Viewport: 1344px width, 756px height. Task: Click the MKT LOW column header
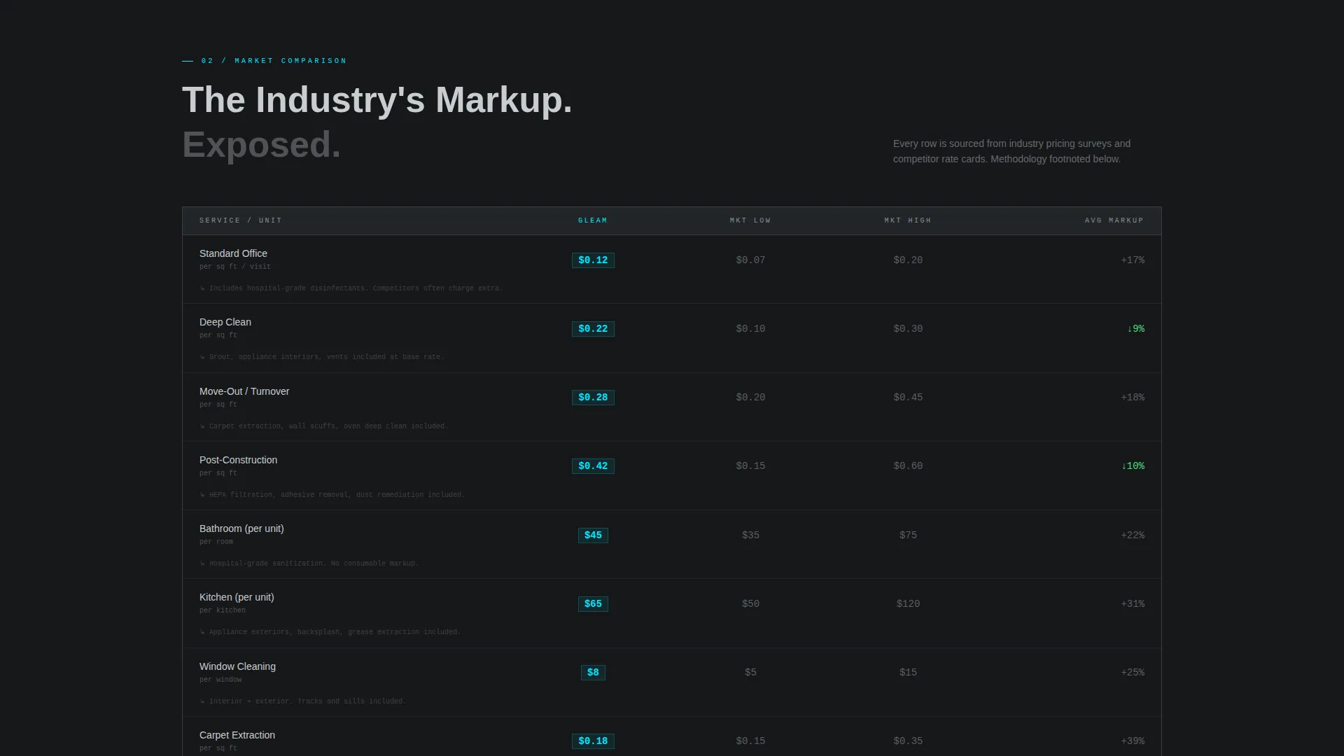pos(750,220)
